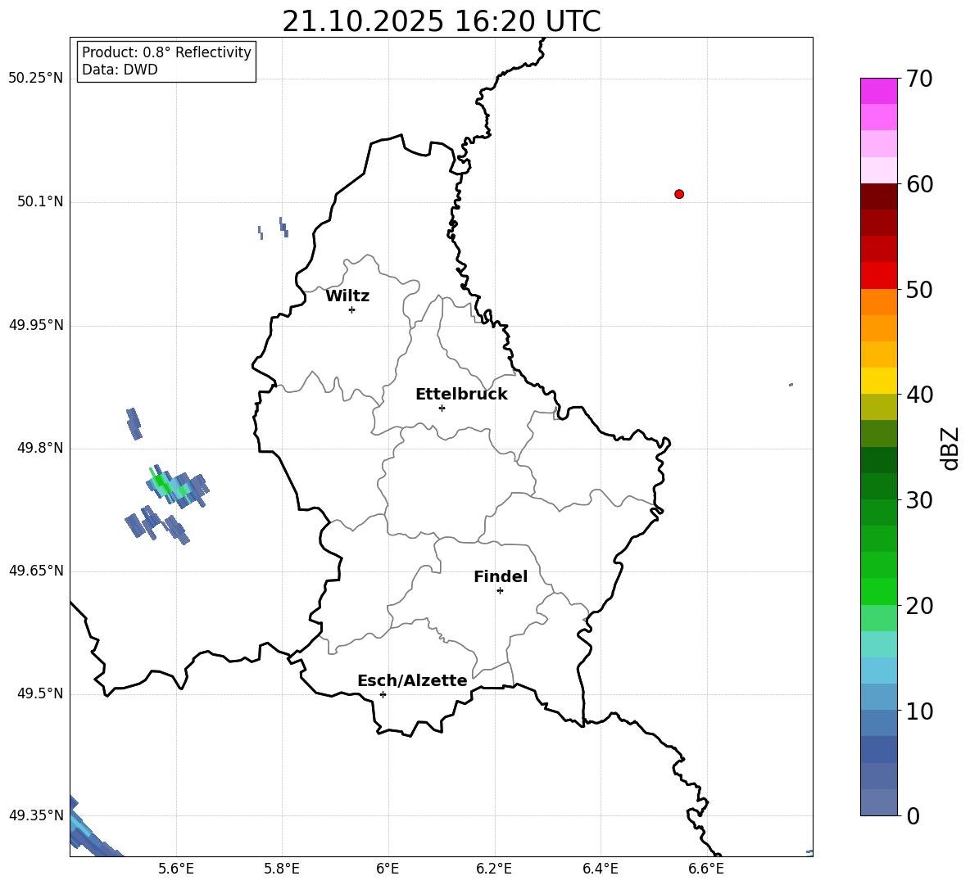The width and height of the screenshot is (970, 885).
Task: Click the Findel city label
Action: (501, 576)
